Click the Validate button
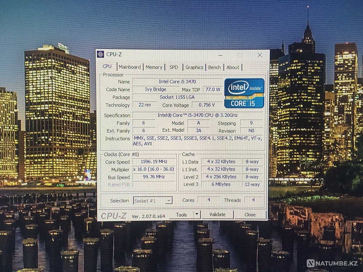 [x=217, y=215]
